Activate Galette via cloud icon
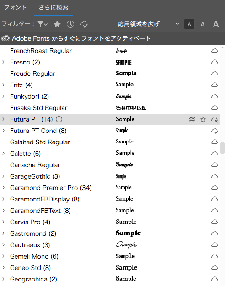Image resolution: width=225 pixels, height=286 pixels. [214, 153]
